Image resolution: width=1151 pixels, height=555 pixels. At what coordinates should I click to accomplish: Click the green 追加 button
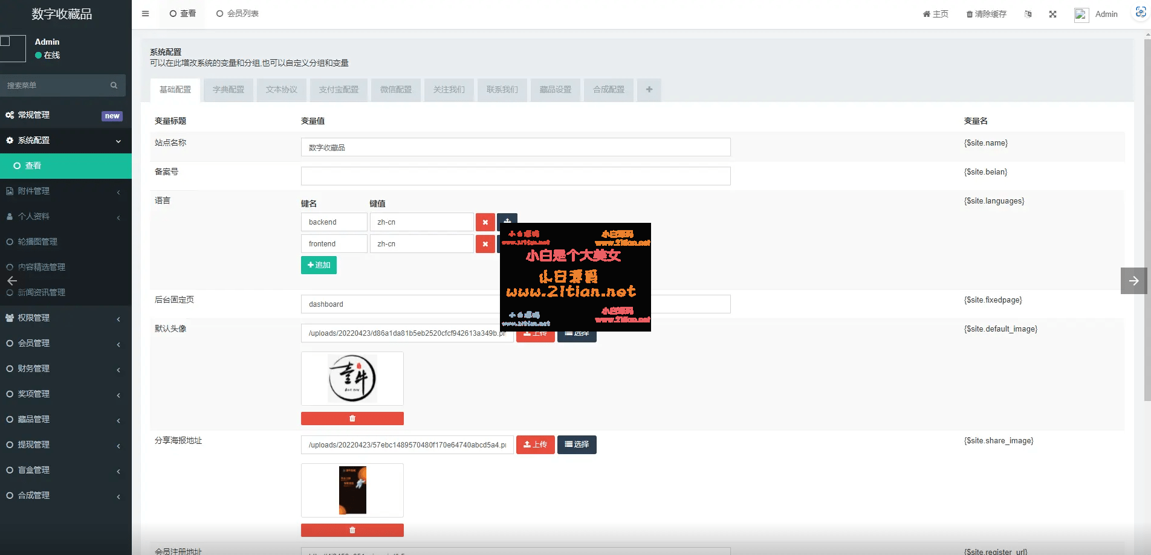coord(319,265)
